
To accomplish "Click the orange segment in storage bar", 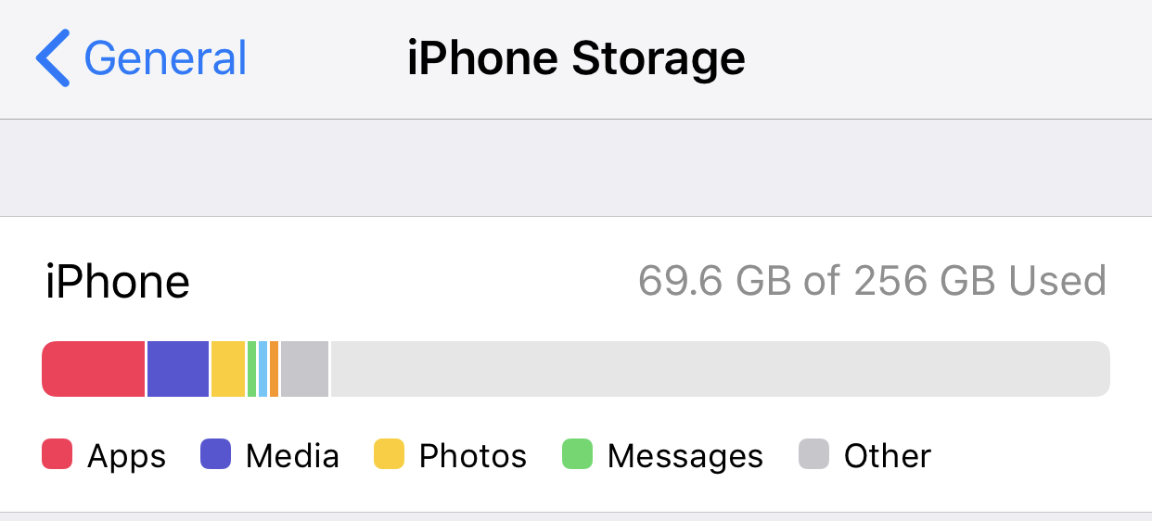I will click(275, 369).
